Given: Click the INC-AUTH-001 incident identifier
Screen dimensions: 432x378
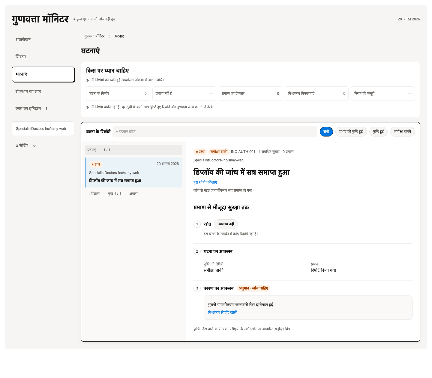Looking at the screenshot, I should coord(243,152).
